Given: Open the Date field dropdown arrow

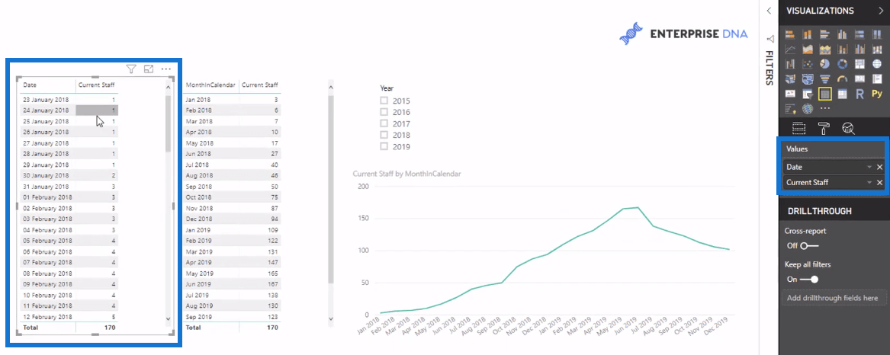Looking at the screenshot, I should coord(869,168).
